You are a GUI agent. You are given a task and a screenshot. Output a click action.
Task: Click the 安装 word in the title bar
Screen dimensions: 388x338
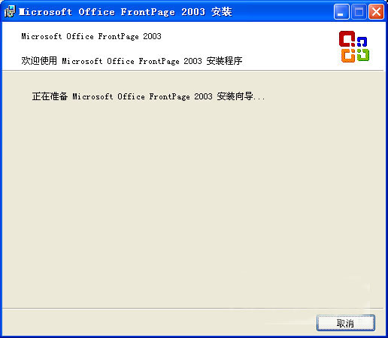tap(222, 12)
